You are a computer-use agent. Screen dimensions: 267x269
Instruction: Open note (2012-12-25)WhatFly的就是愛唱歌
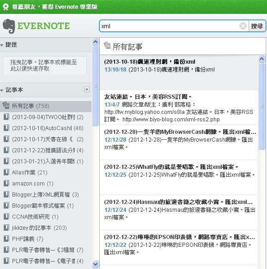179,177
